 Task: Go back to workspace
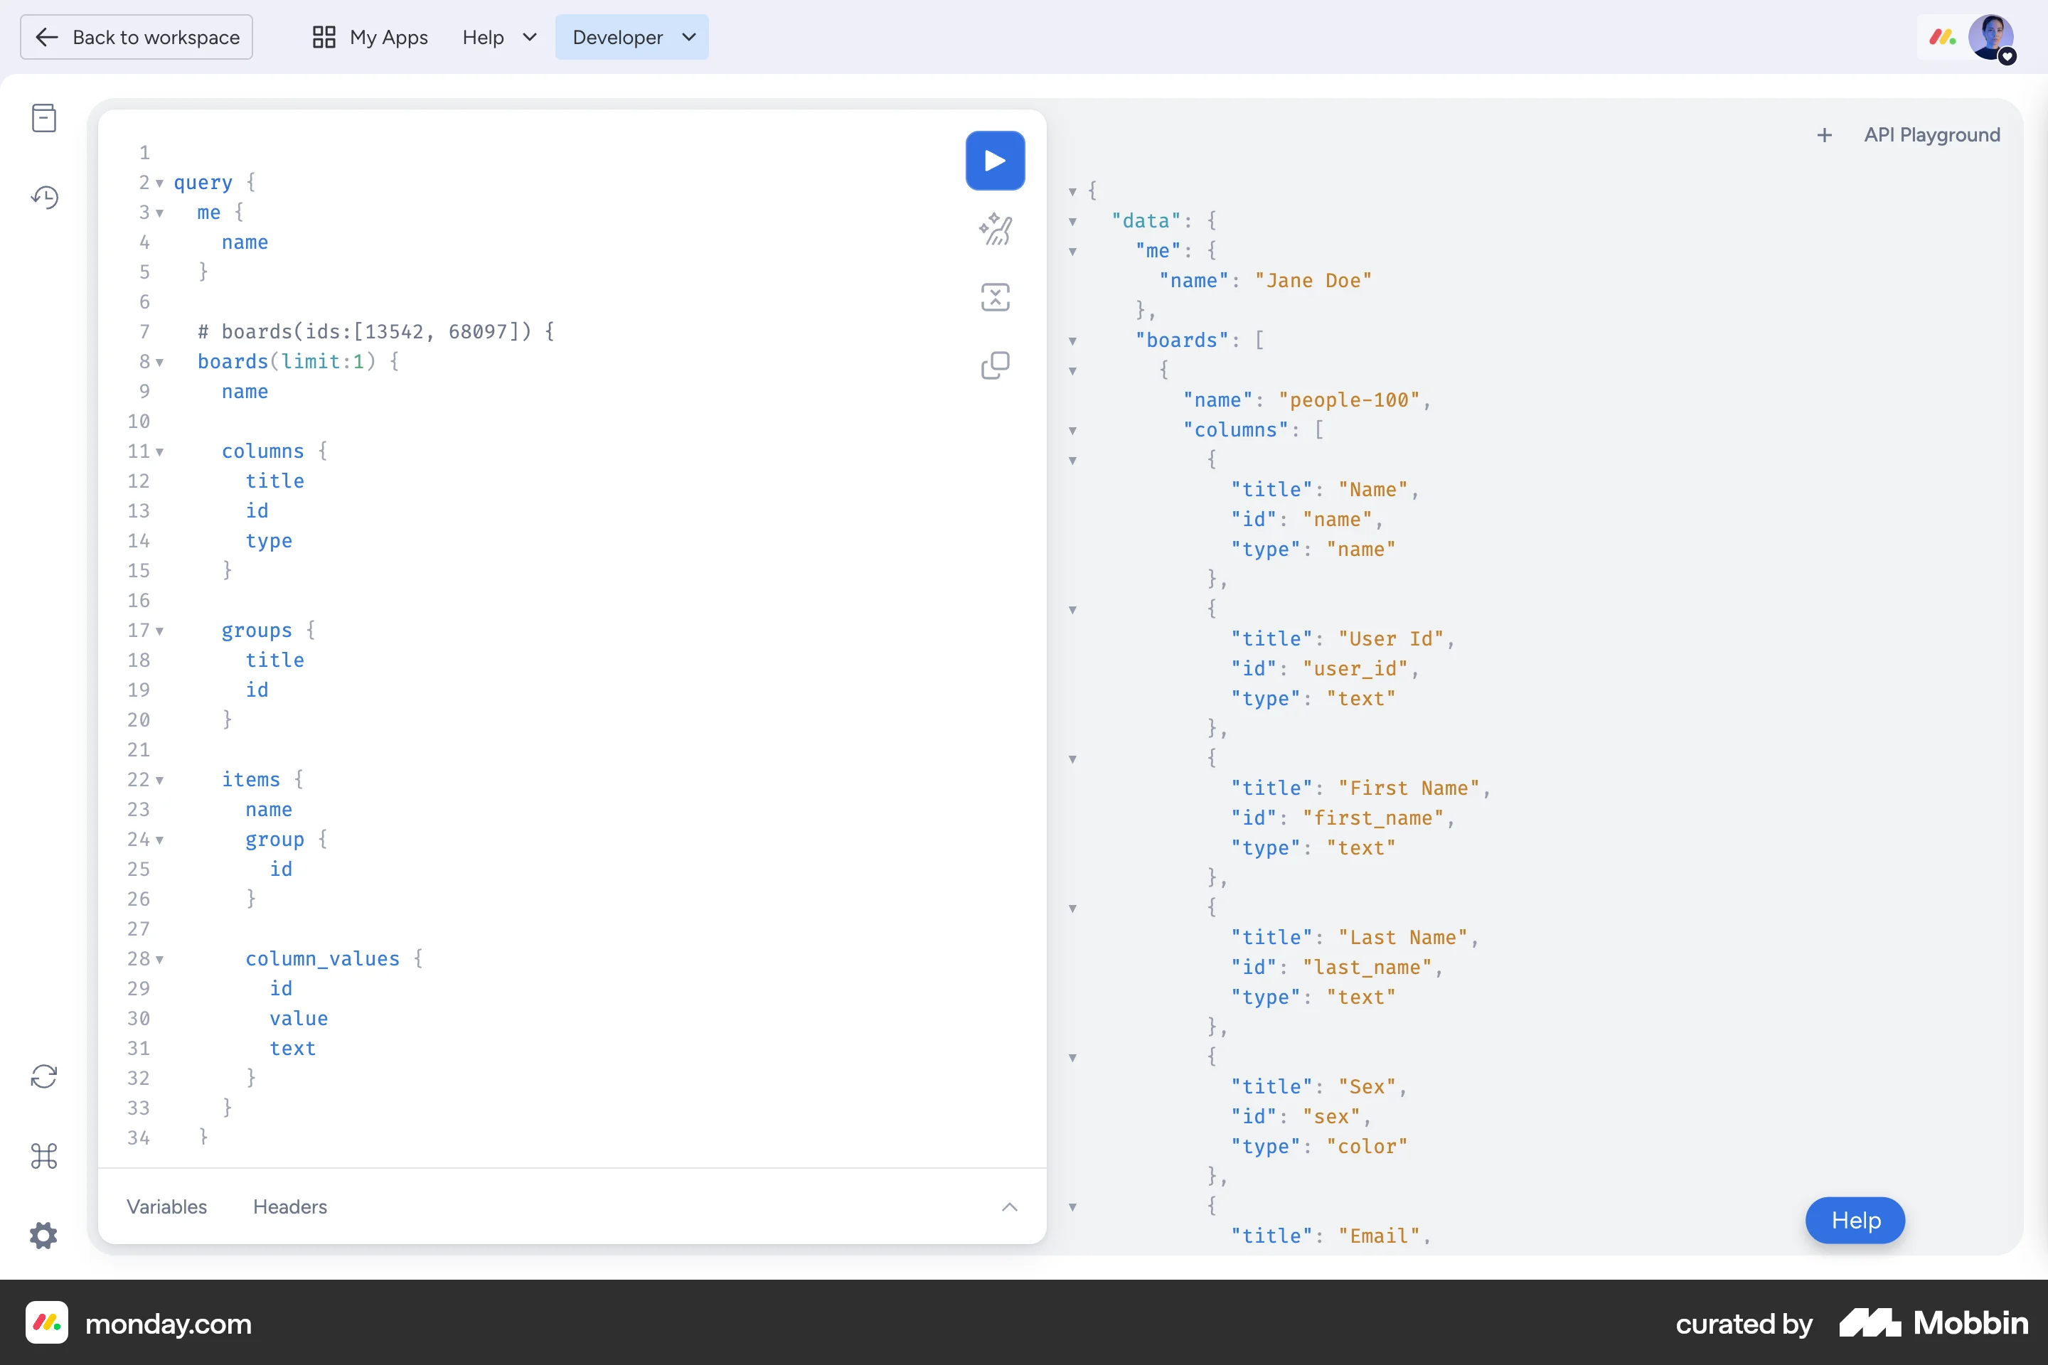pos(137,38)
